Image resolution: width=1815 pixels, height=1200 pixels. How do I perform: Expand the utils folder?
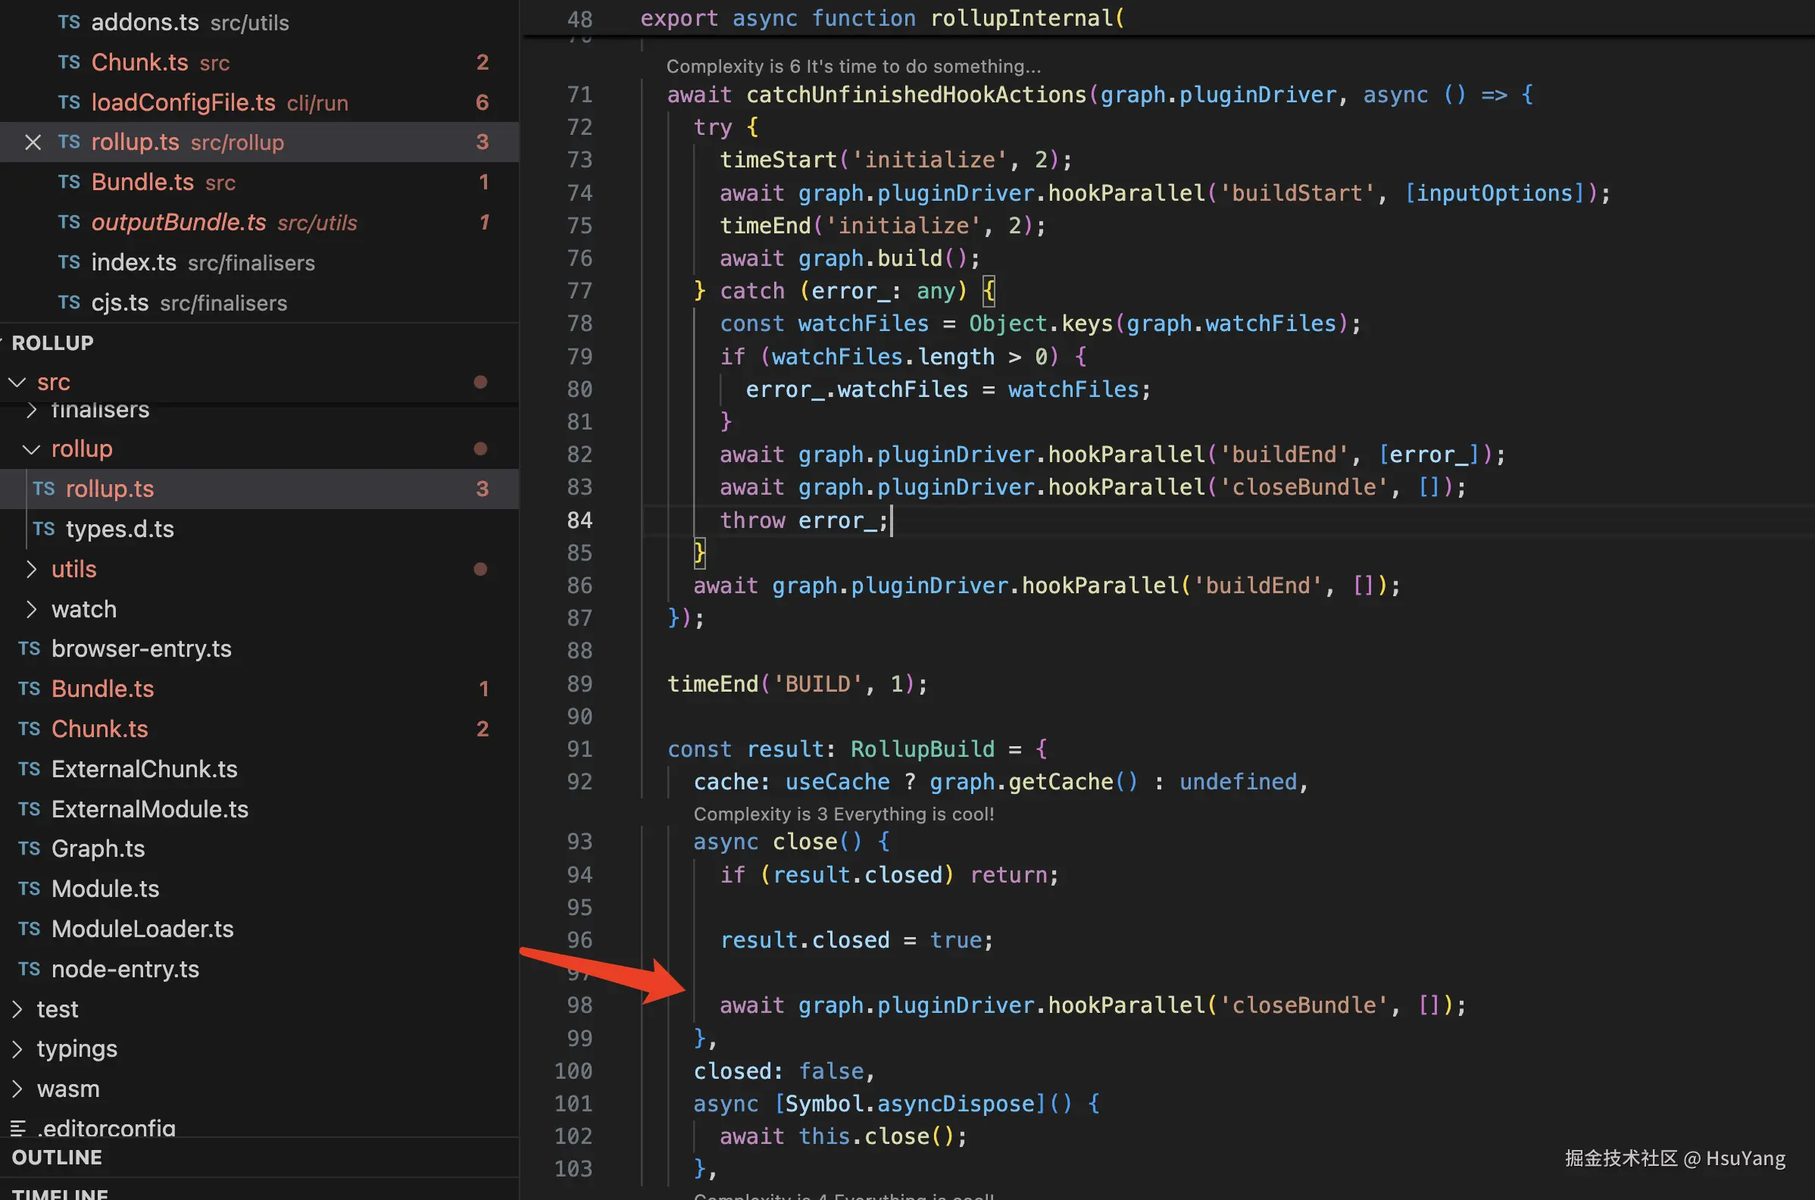click(30, 570)
